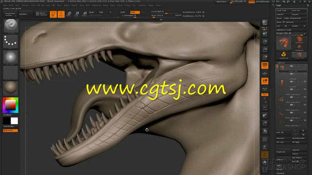Collapse the SubTool section header
This screenshot has height=175, width=312.
[281, 63]
